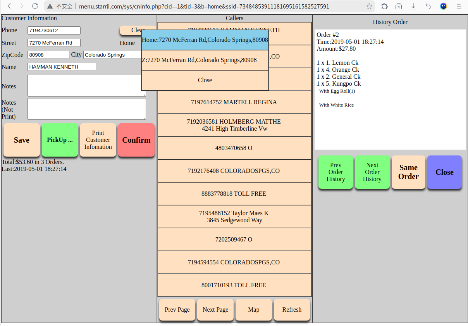Click the browser back arrow
The height and width of the screenshot is (326, 468).
click(x=9, y=6)
